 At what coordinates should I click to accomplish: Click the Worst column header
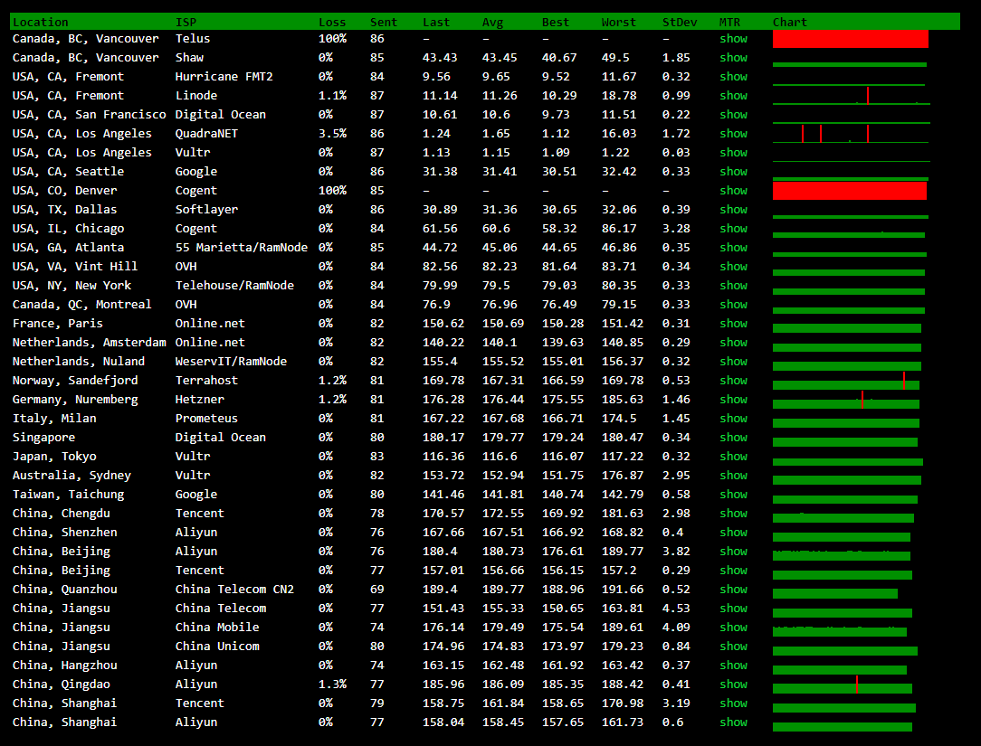click(x=619, y=23)
